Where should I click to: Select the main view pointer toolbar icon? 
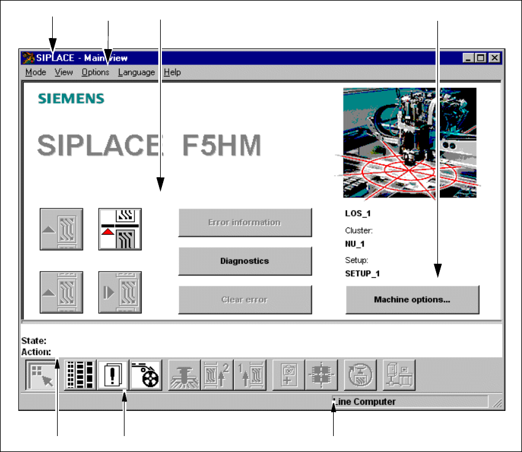point(41,375)
